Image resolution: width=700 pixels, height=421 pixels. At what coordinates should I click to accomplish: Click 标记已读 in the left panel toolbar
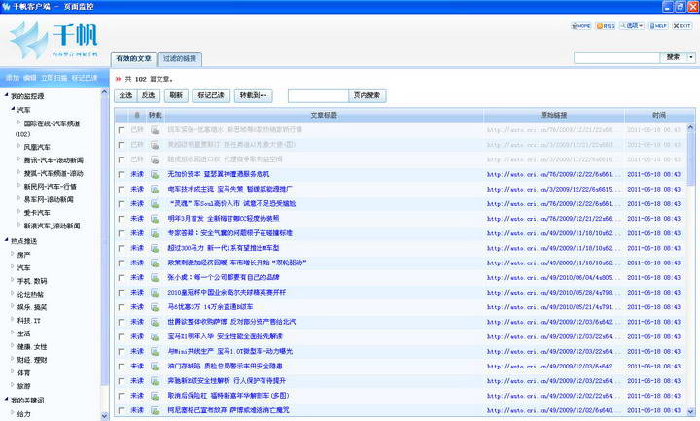(x=85, y=78)
